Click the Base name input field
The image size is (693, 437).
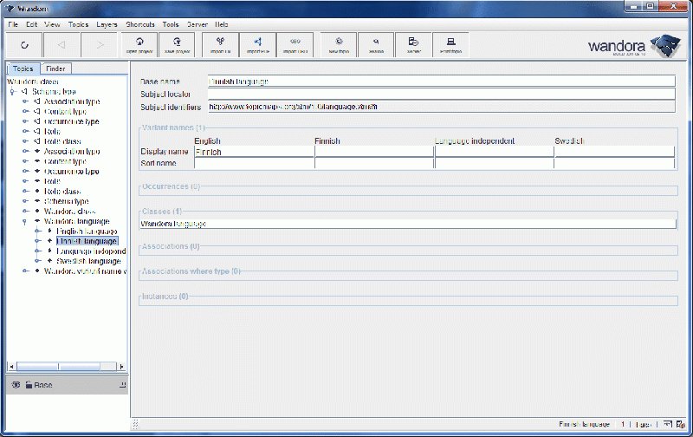pos(441,82)
